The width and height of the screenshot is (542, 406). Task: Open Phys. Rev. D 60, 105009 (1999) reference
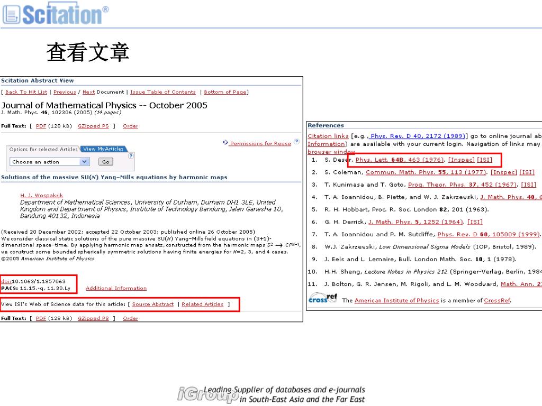tap(489, 234)
